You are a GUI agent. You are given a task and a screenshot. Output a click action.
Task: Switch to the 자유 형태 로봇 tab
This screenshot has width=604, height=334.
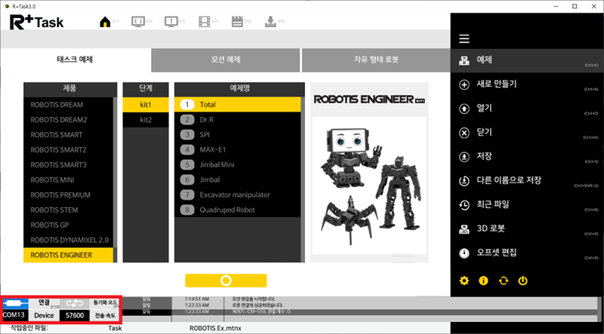click(x=374, y=60)
